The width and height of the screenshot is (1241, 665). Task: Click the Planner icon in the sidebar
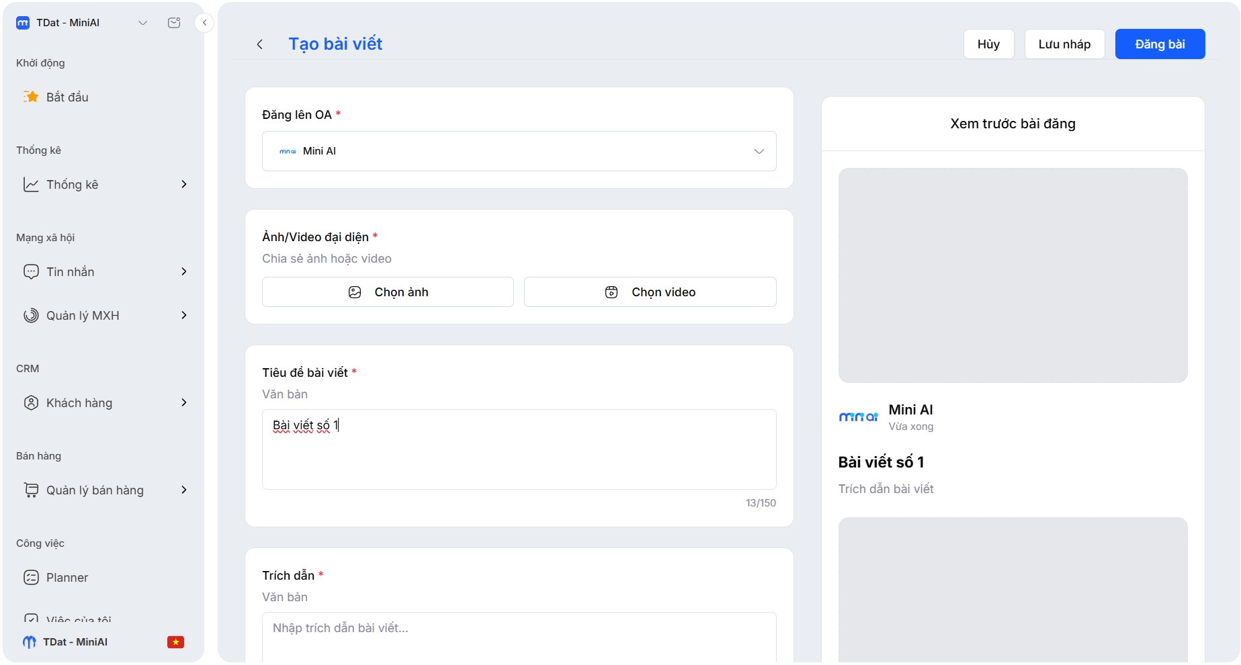[x=31, y=578]
